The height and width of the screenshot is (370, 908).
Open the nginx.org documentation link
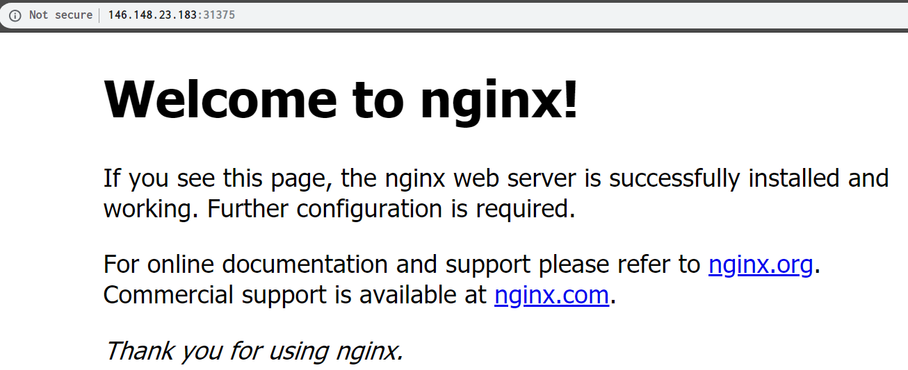coord(761,264)
